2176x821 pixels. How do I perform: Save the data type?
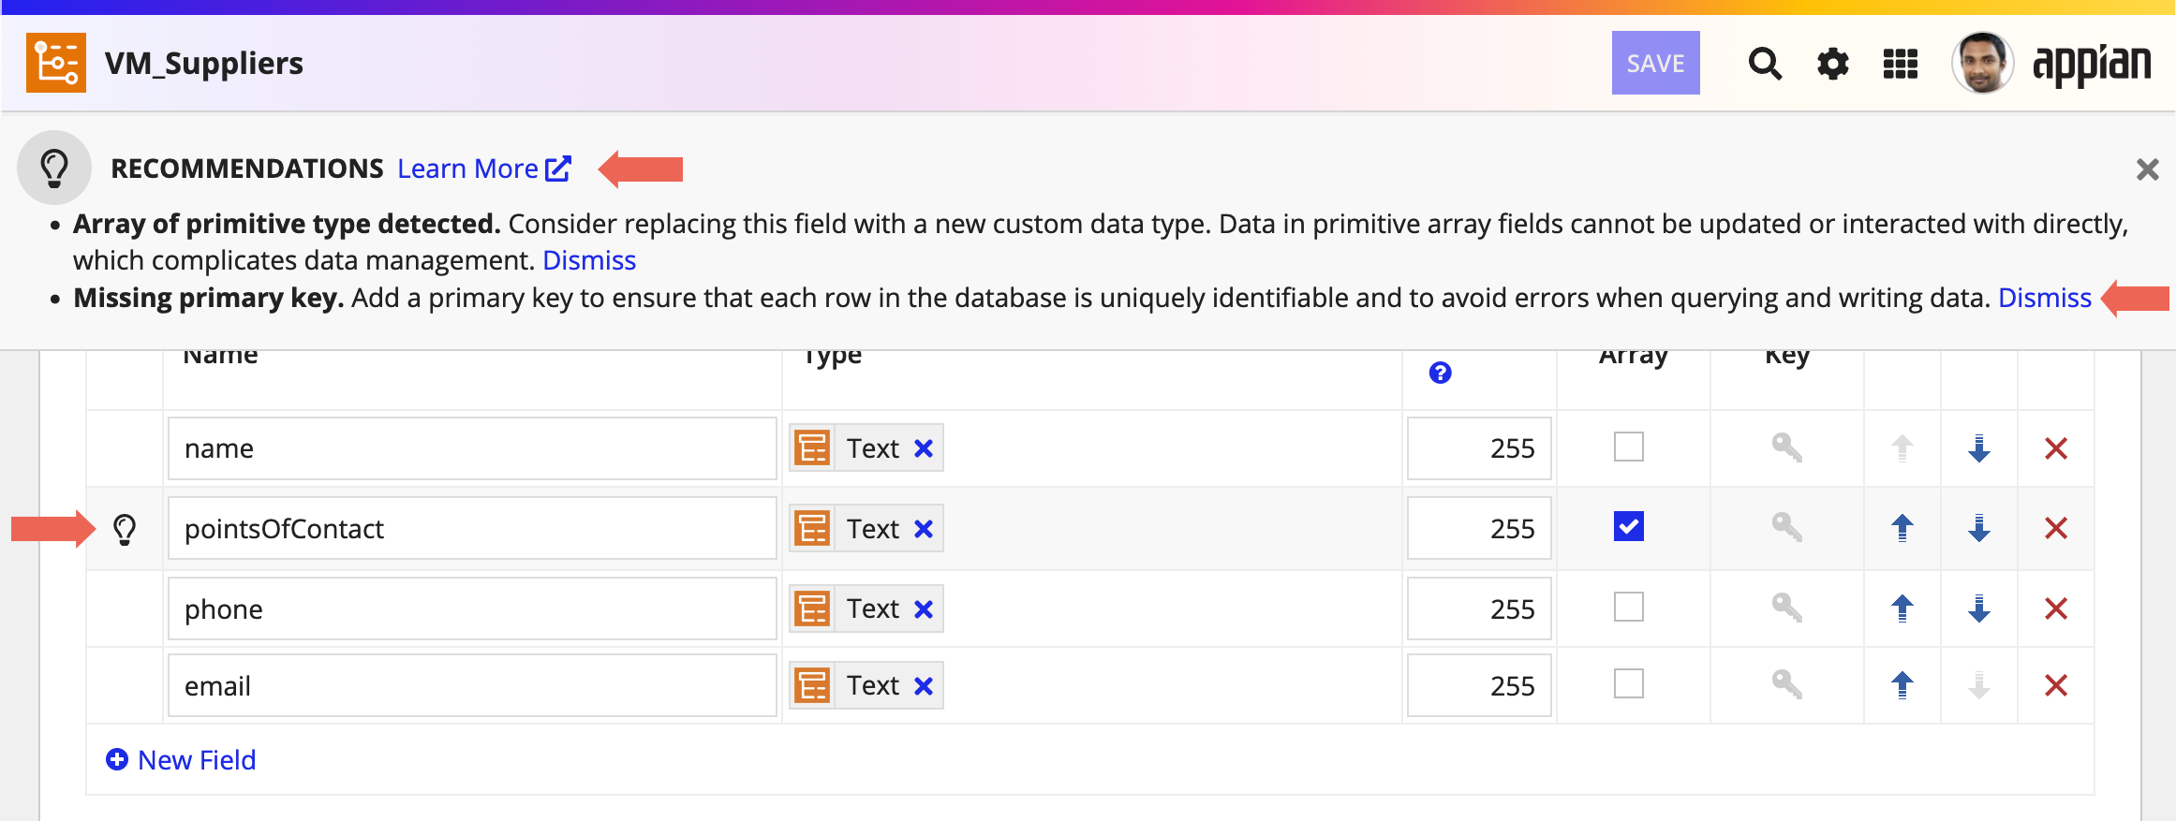[1655, 63]
